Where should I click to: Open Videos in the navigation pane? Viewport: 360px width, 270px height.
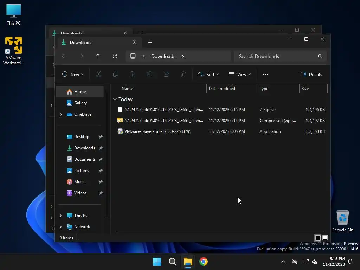(x=80, y=193)
